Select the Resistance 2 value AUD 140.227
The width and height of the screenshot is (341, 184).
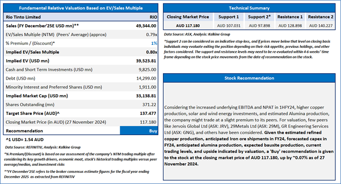[x=321, y=26]
